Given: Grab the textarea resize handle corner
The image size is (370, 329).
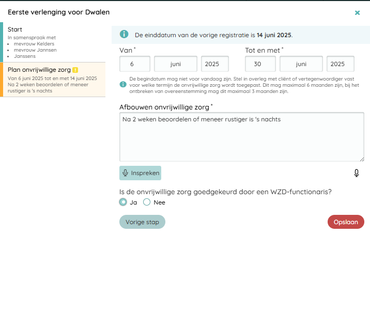Looking at the screenshot, I should pos(361,159).
